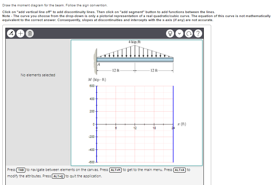Click the 200 label on M axis
The height and width of the screenshot is (185, 278).
(92, 111)
